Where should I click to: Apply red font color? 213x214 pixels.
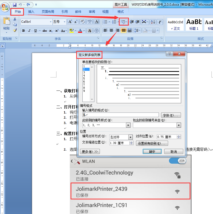point(80,31)
